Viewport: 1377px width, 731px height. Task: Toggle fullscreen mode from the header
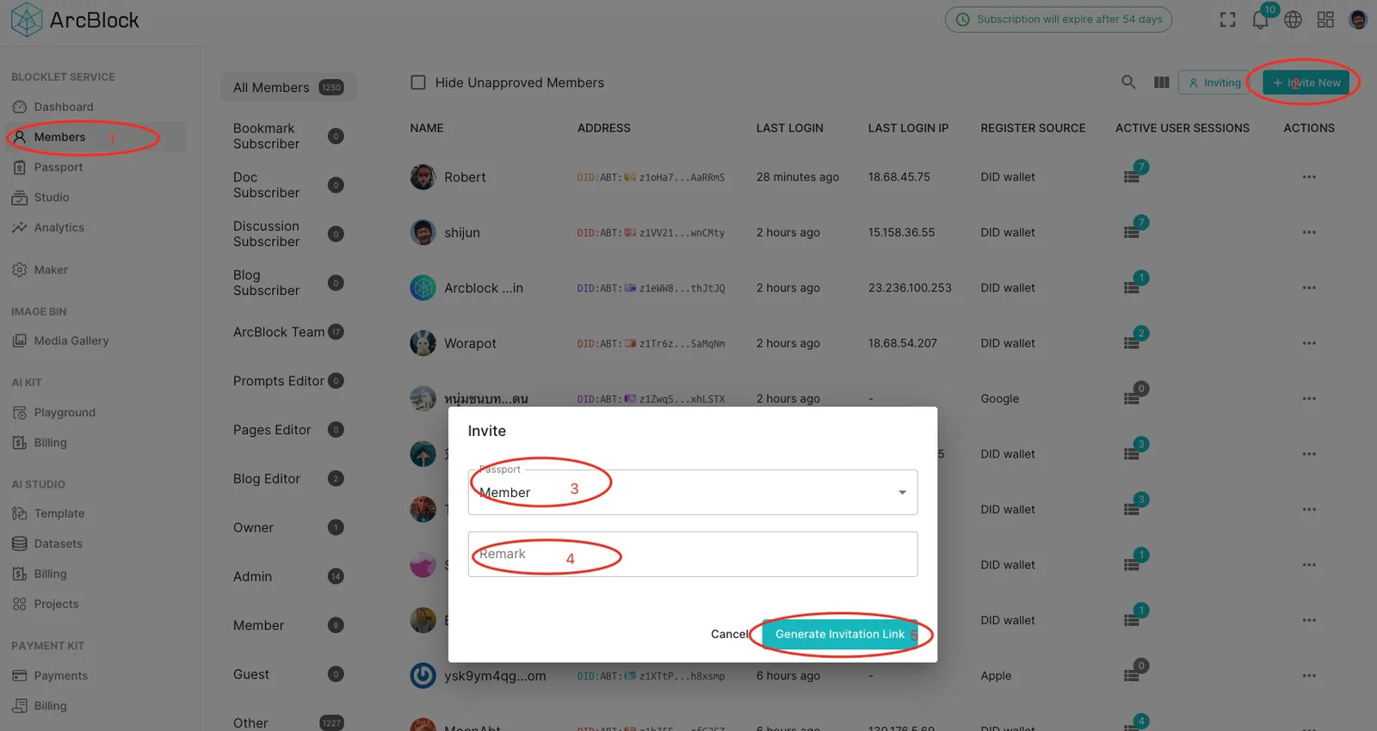1228,20
